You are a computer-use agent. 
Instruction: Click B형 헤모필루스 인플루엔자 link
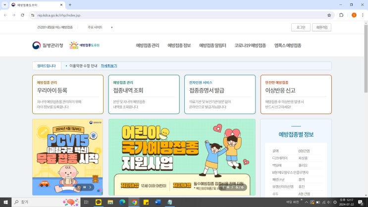click(x=290, y=172)
